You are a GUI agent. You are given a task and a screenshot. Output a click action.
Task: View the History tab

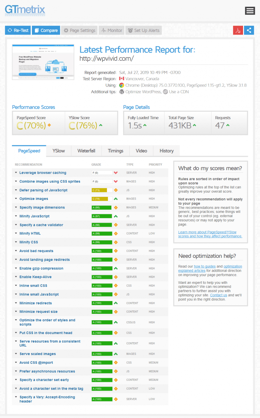coord(166,151)
